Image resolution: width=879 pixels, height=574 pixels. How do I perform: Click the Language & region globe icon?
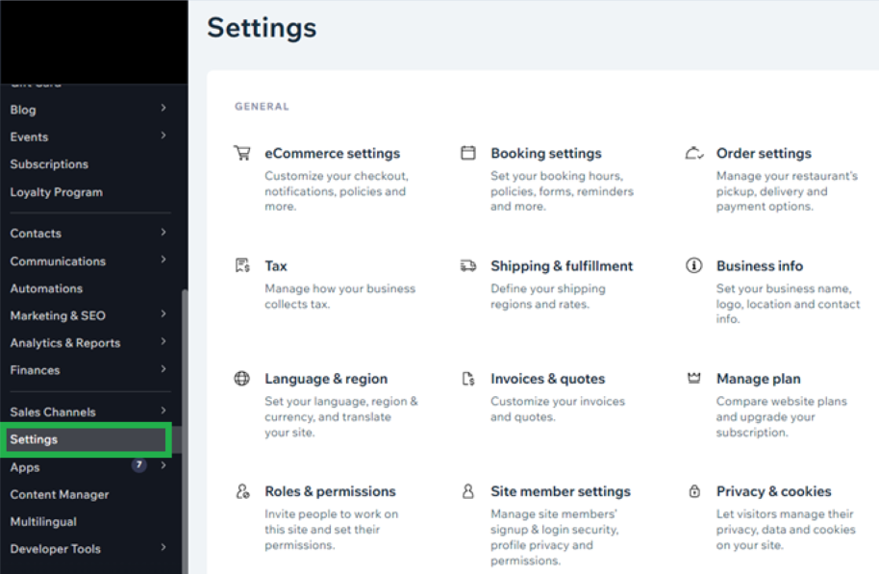pyautogui.click(x=242, y=379)
